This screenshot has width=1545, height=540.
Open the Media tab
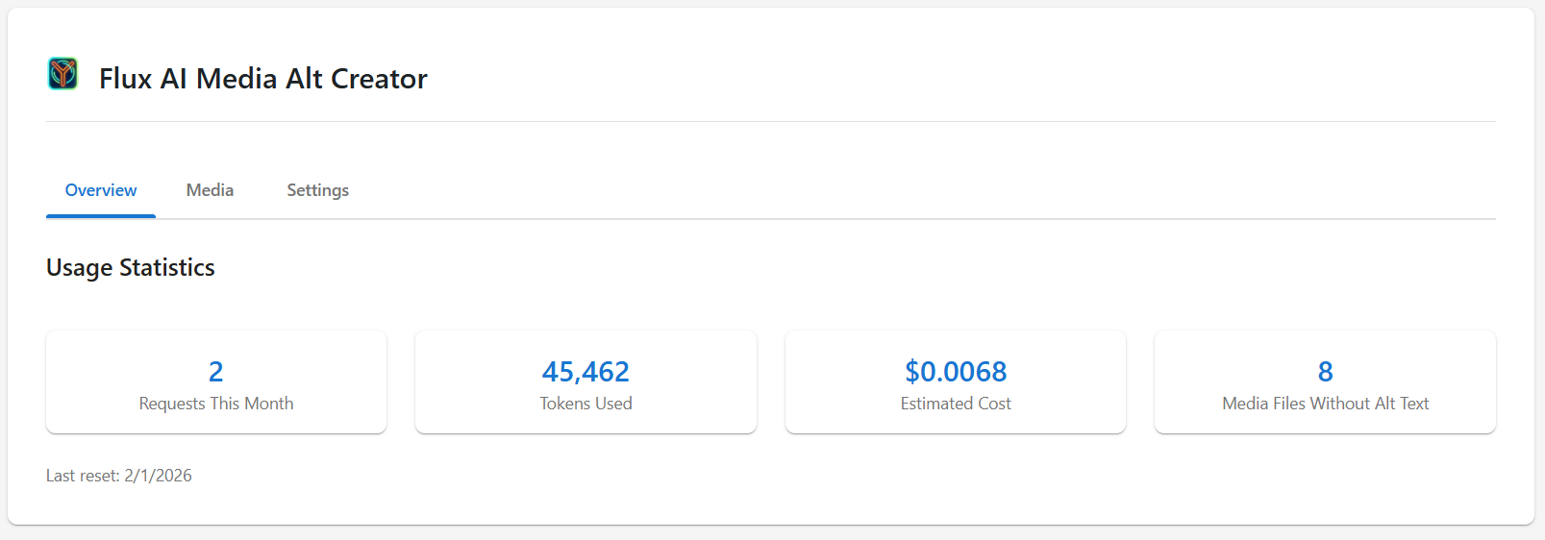click(210, 190)
